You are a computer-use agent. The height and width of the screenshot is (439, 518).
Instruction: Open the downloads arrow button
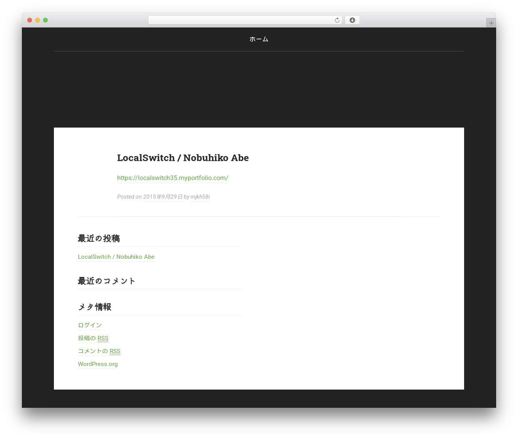coord(352,20)
